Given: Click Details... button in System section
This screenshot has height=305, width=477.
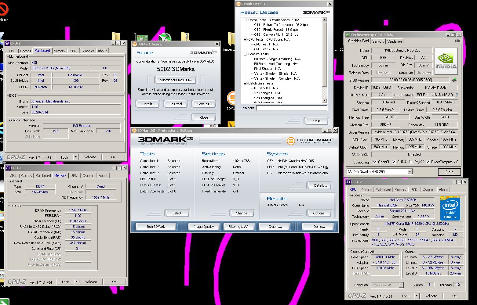Looking at the screenshot, I should click(x=320, y=185).
